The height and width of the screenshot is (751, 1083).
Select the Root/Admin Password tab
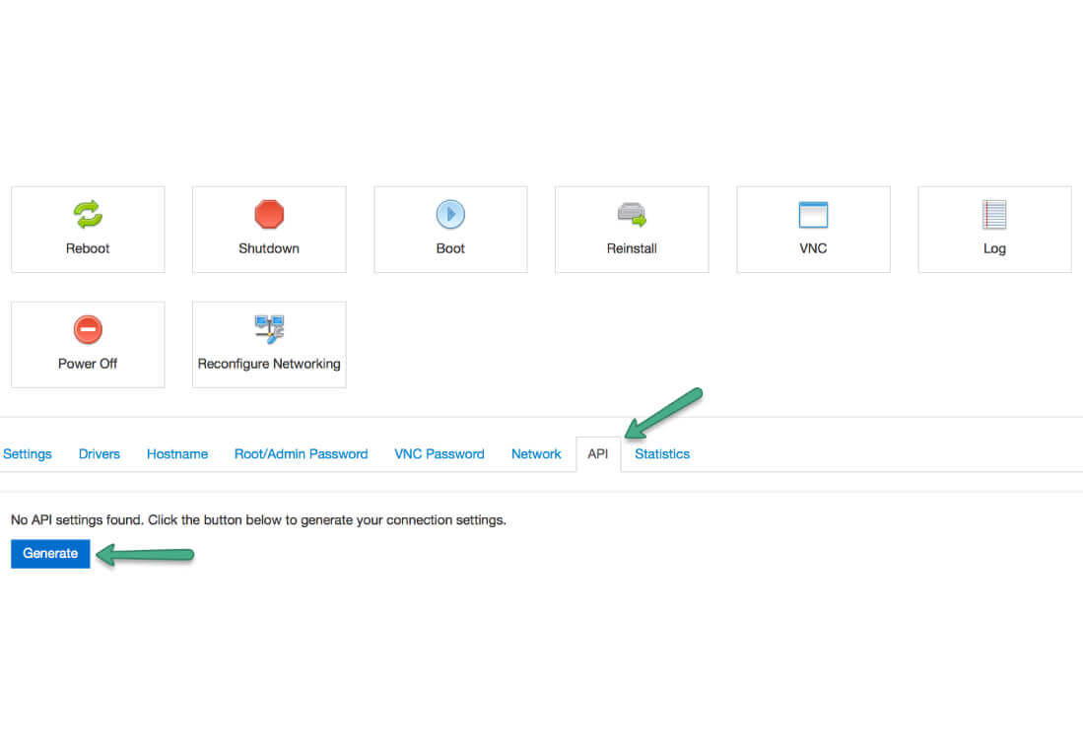point(301,454)
